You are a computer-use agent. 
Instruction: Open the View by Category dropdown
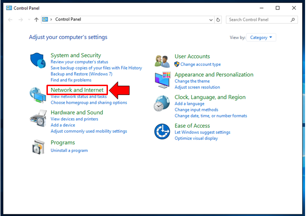[261, 38]
